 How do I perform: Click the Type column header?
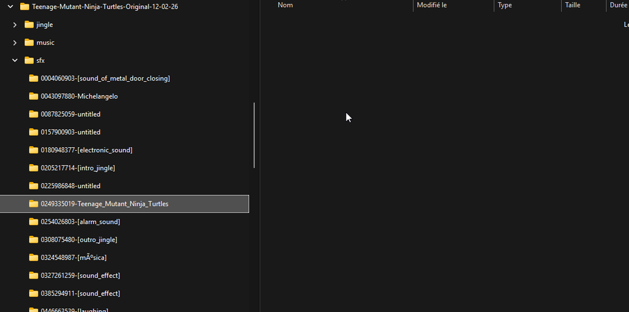click(x=504, y=5)
